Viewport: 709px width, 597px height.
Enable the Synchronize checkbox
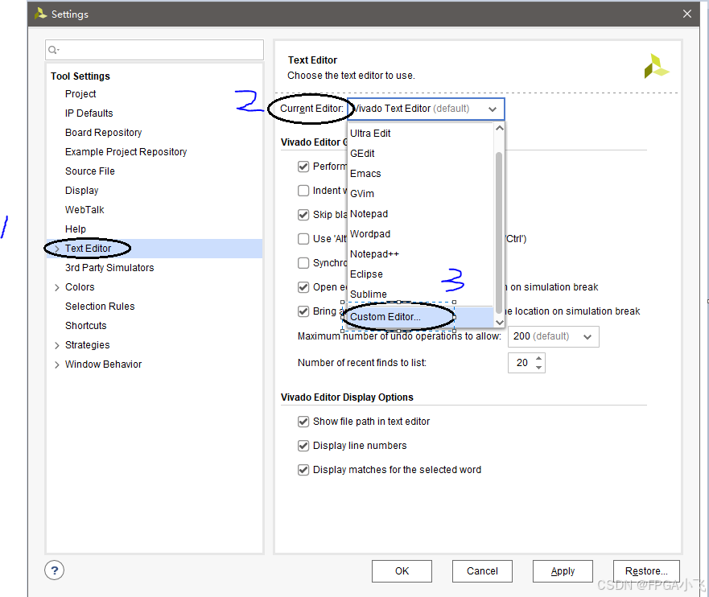303,263
